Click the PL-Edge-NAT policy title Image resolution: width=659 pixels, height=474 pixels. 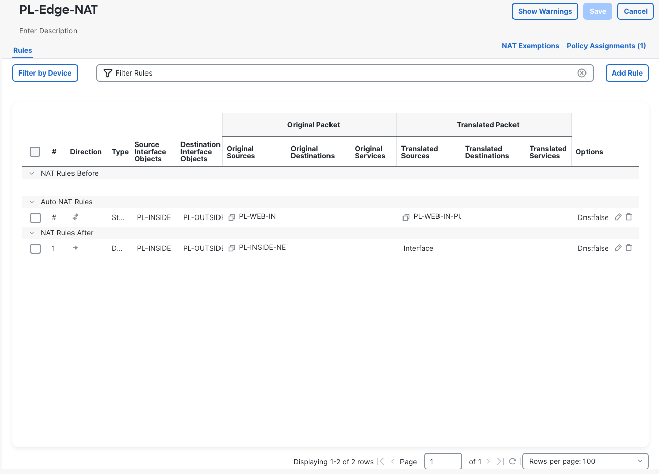tap(58, 10)
